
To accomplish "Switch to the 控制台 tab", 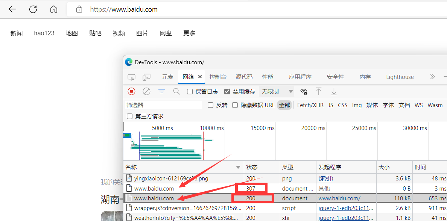I will 218,77.
